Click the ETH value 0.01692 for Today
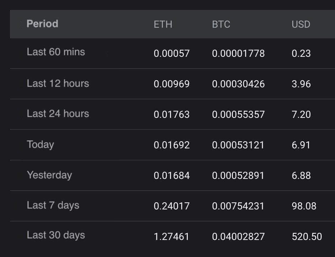The height and width of the screenshot is (257, 335). coord(171,145)
